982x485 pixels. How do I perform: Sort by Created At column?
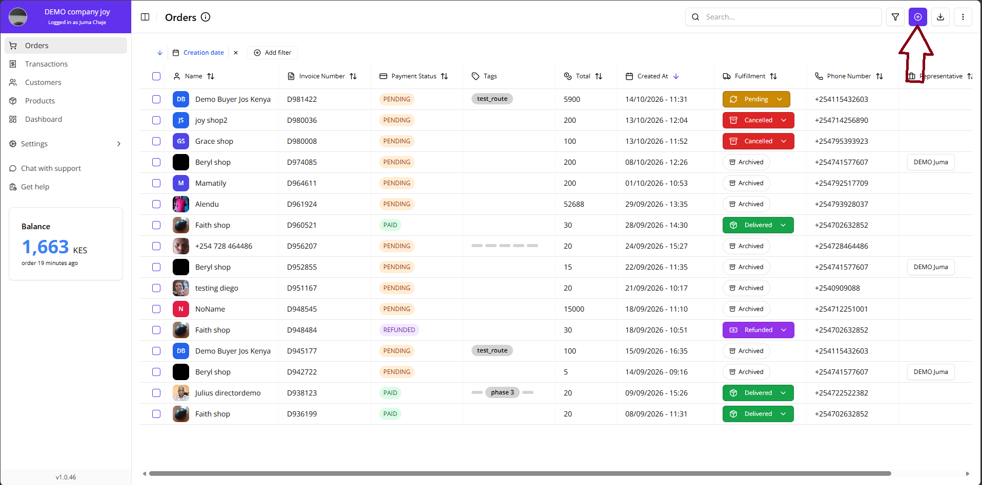click(676, 76)
